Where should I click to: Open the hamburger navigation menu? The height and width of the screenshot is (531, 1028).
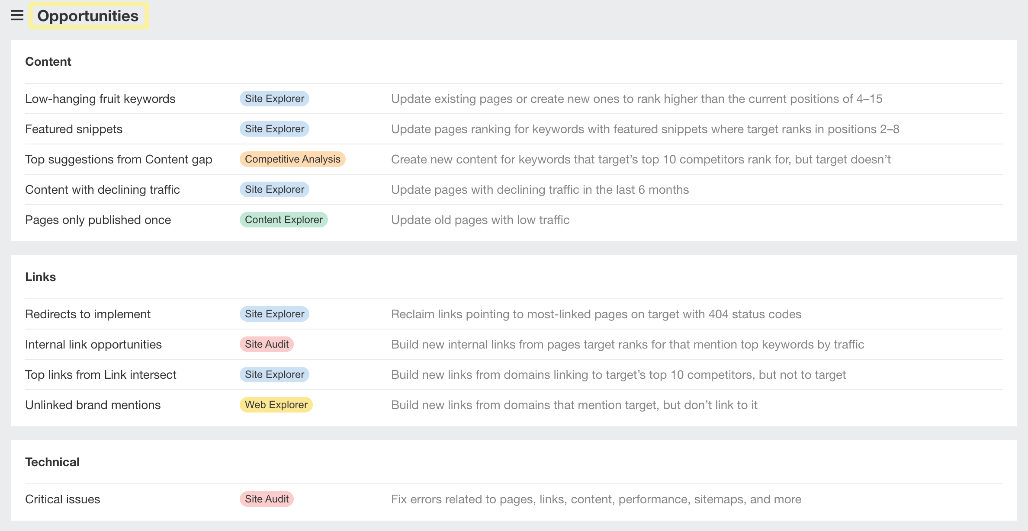point(17,16)
